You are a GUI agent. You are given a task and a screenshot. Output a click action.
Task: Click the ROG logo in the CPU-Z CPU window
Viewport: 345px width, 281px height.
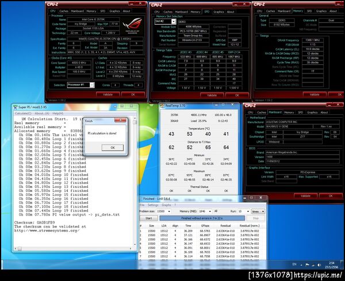coord(132,25)
